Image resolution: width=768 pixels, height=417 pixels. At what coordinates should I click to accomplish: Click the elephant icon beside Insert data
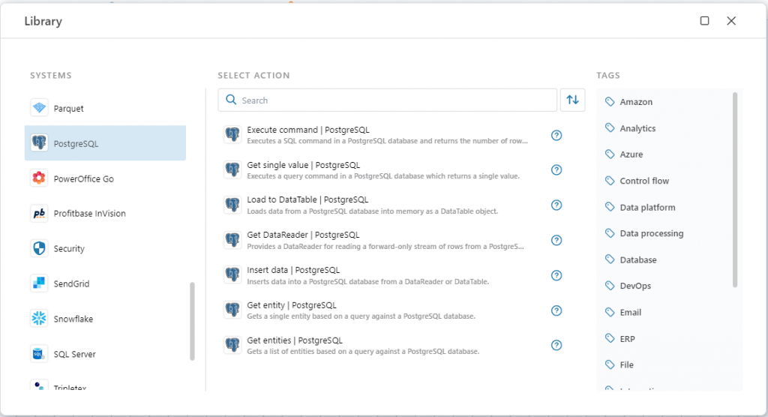tap(232, 275)
